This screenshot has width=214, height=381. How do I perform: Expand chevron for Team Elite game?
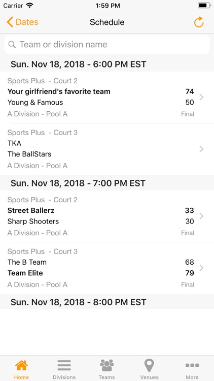[201, 268]
